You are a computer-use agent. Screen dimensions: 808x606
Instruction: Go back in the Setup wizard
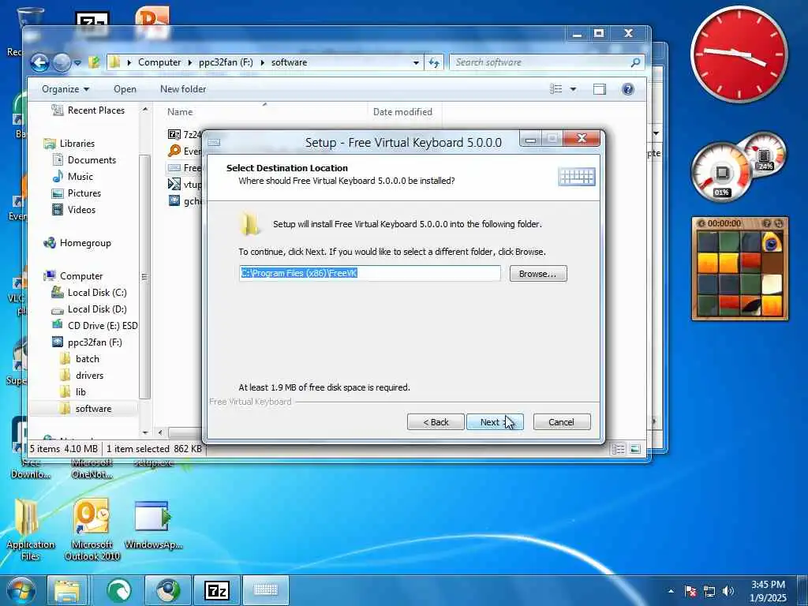coord(436,422)
